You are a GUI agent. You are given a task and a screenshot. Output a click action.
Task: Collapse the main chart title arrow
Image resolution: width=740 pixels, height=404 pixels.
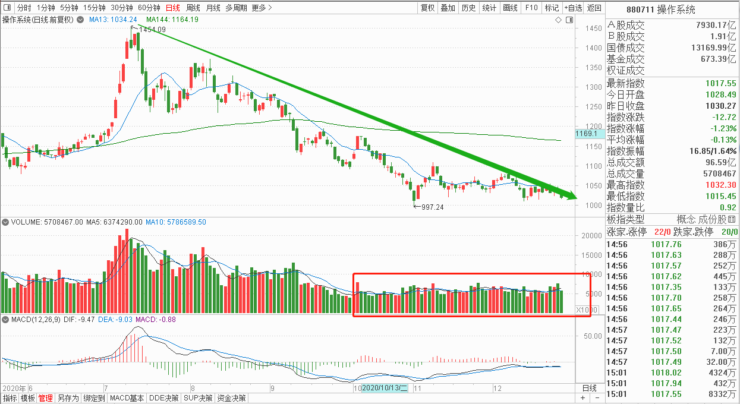pos(79,20)
